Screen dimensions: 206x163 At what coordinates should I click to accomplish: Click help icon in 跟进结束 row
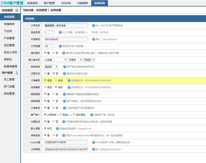pos(65,67)
